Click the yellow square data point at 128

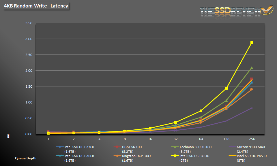pyautogui.click(x=226, y=88)
